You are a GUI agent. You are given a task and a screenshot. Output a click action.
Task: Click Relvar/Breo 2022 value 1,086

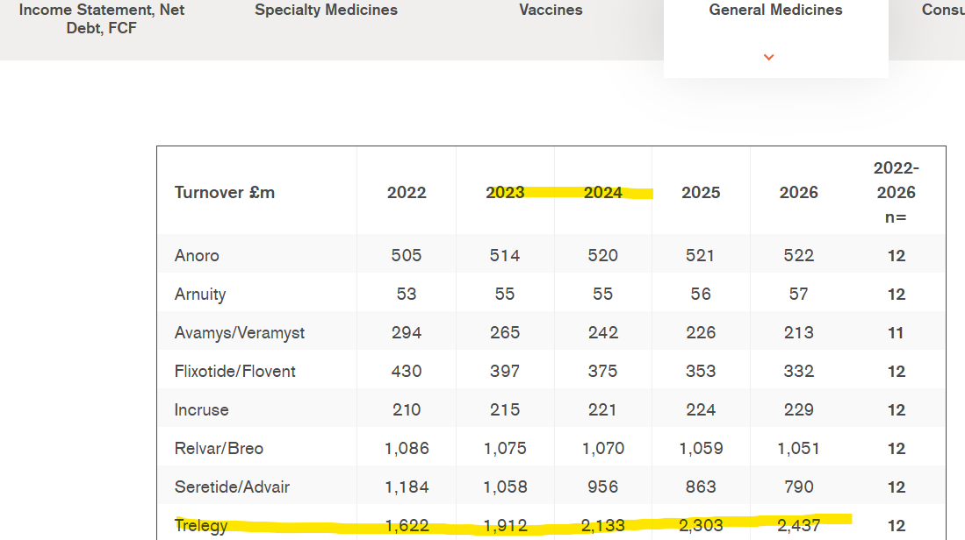[x=407, y=449]
